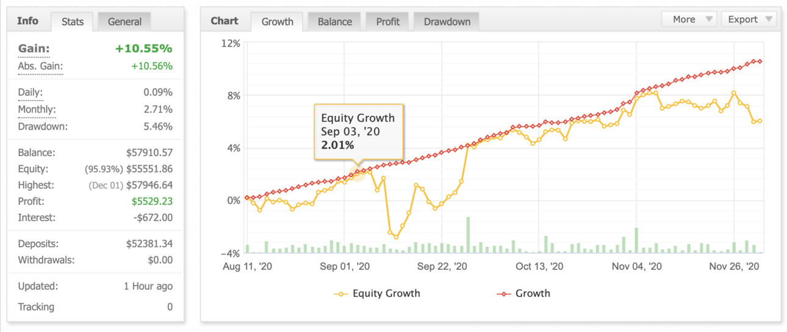787x332 pixels.
Task: Open the General tab in Info panel
Action: point(124,22)
